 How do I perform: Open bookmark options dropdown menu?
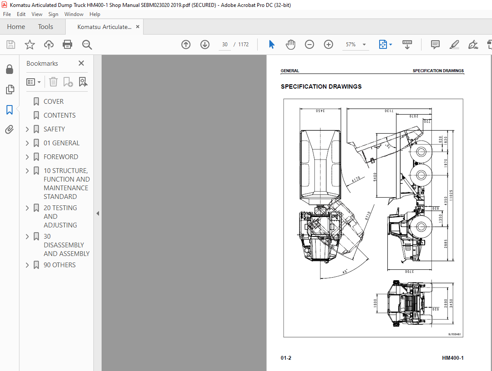tap(34, 82)
